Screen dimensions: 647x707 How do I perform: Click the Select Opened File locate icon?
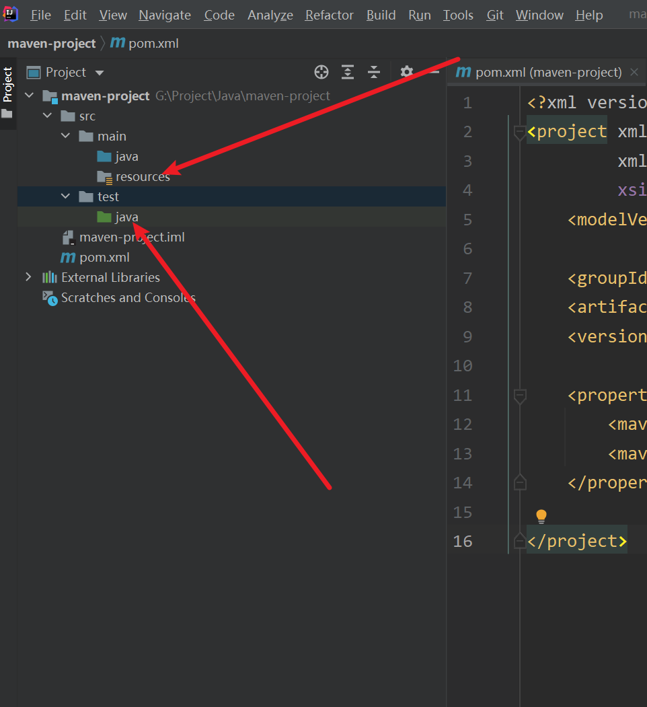click(x=321, y=72)
